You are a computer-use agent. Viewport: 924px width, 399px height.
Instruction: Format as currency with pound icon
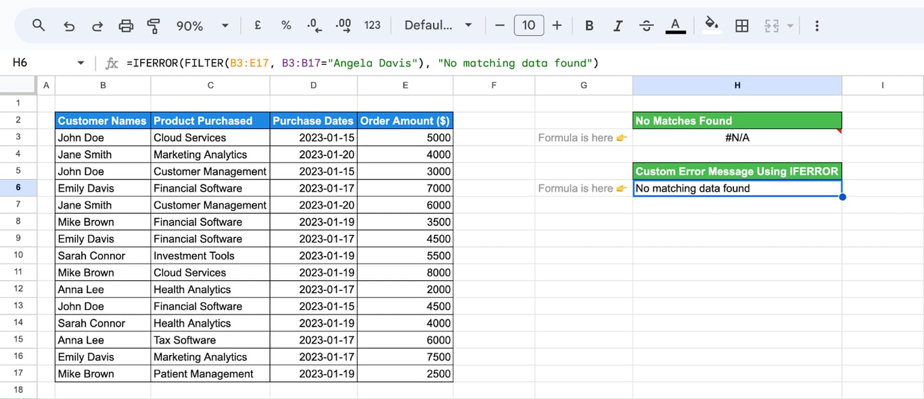(258, 26)
